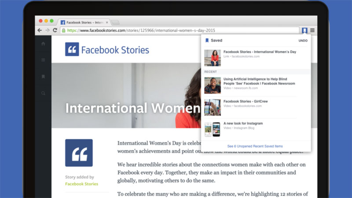Click the Story added by label
This screenshot has width=352, height=198.
(x=80, y=177)
